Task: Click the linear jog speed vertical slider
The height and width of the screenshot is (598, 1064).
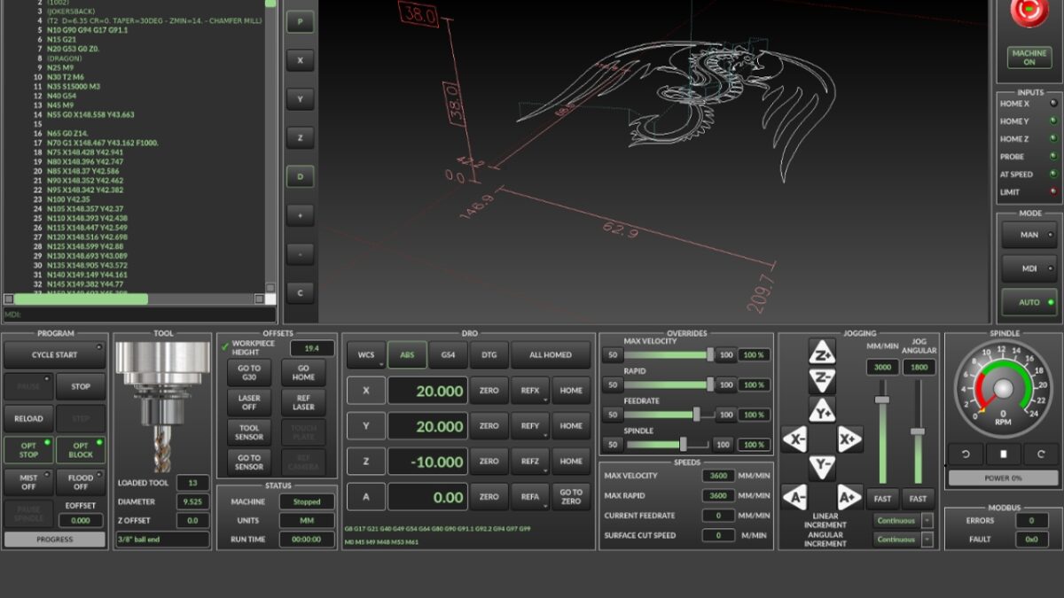Action: tap(882, 432)
